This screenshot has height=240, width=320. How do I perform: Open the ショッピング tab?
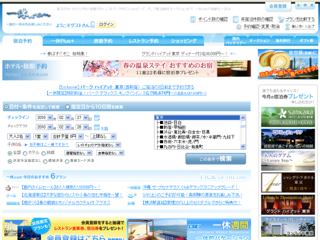184,41
